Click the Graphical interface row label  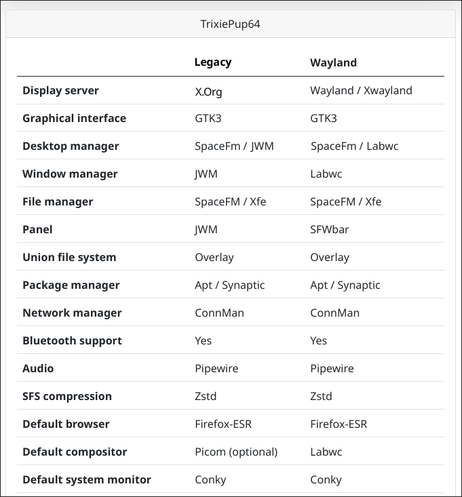click(x=74, y=118)
